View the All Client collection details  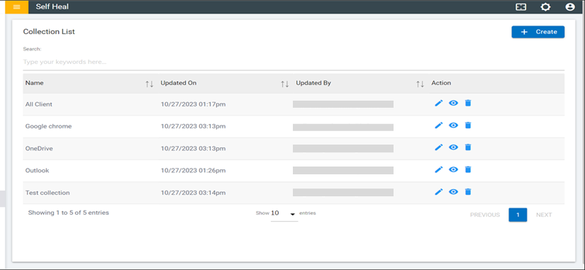pyautogui.click(x=453, y=103)
